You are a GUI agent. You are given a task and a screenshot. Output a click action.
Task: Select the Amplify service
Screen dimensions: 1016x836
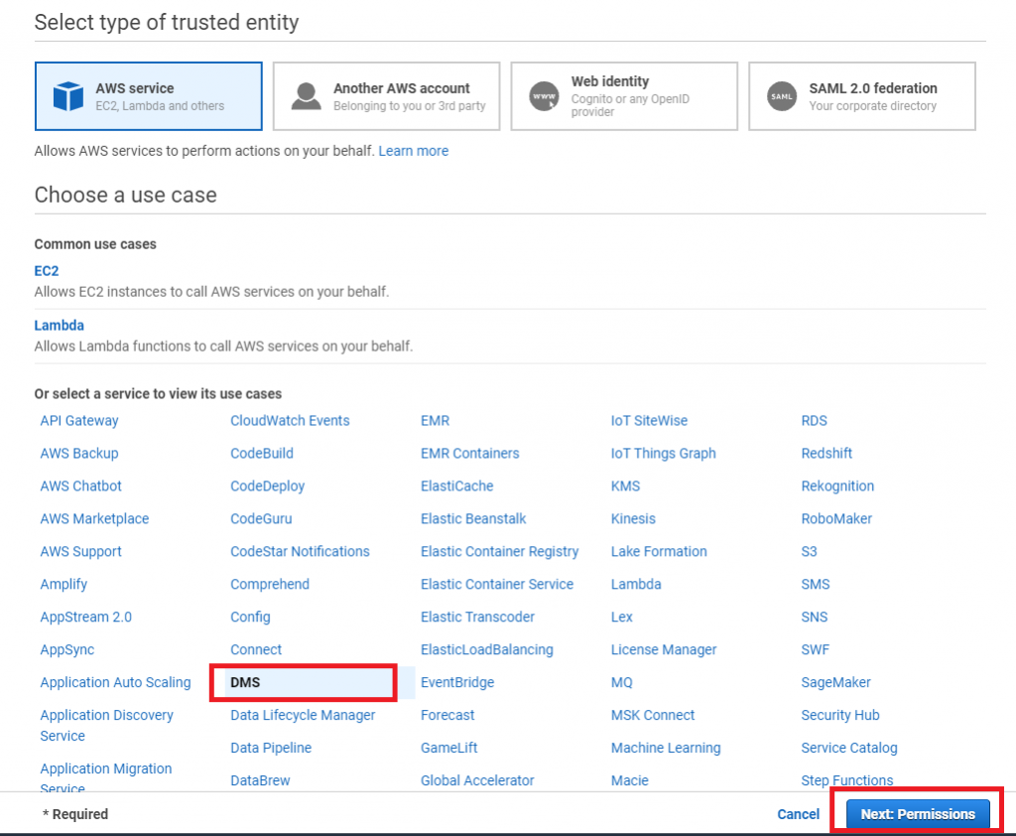[x=63, y=584]
